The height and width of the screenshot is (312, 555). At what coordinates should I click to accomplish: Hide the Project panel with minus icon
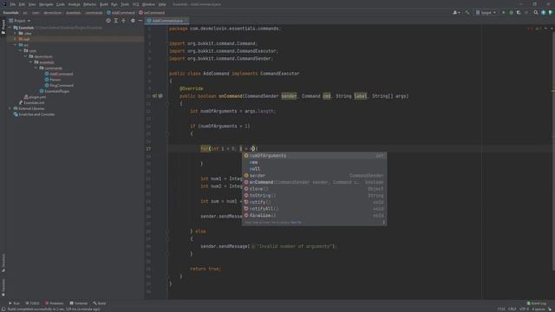click(140, 21)
